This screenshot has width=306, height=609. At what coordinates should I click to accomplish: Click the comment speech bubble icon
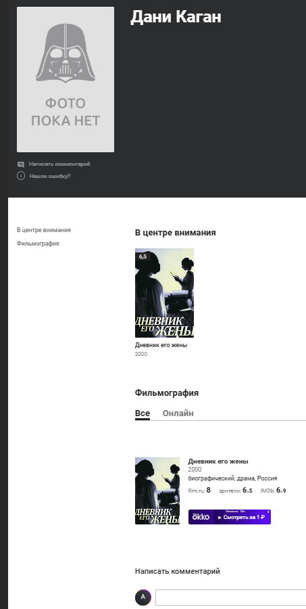21,164
